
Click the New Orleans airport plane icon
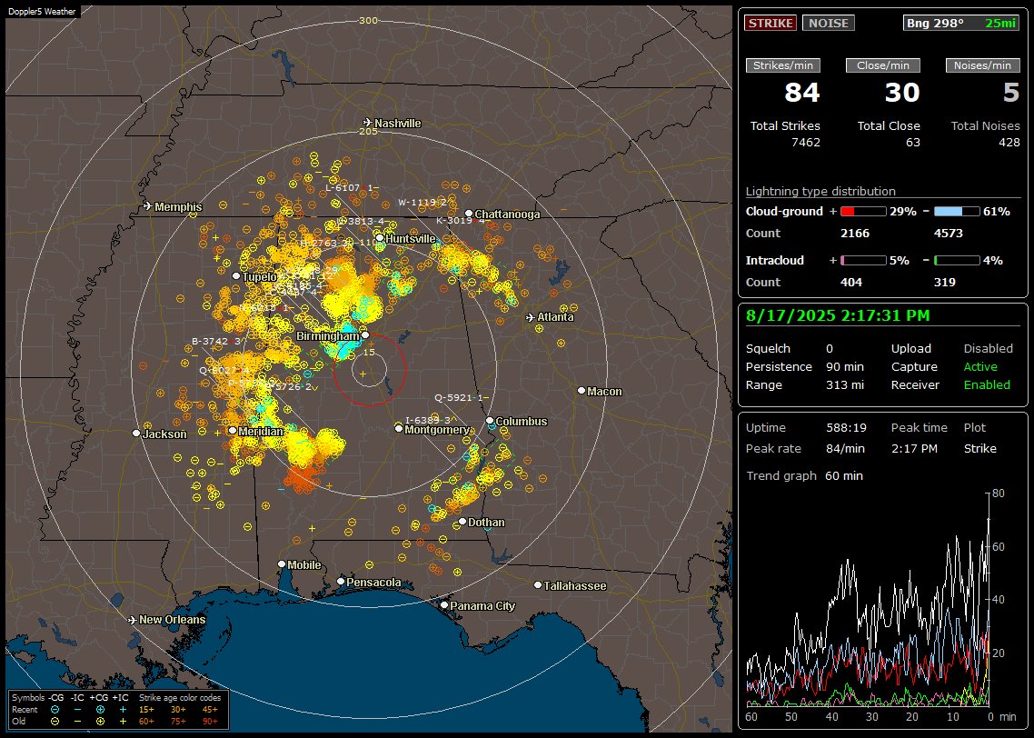133,620
